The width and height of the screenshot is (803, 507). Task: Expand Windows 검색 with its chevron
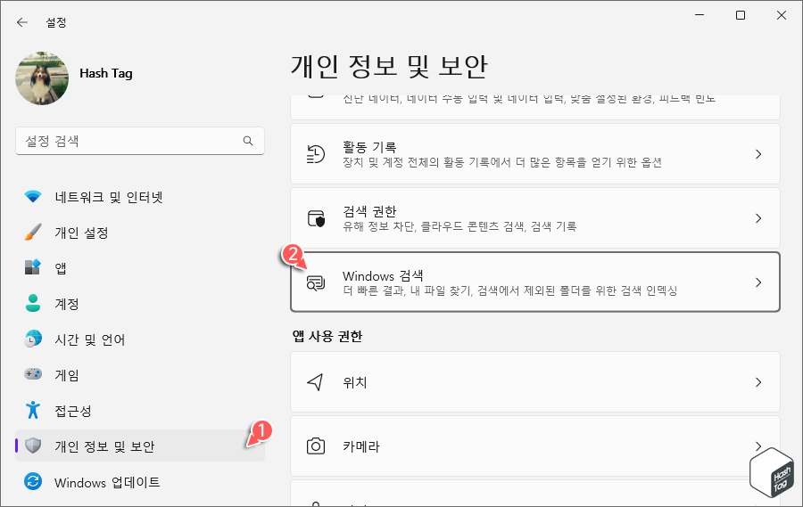pyautogui.click(x=758, y=282)
